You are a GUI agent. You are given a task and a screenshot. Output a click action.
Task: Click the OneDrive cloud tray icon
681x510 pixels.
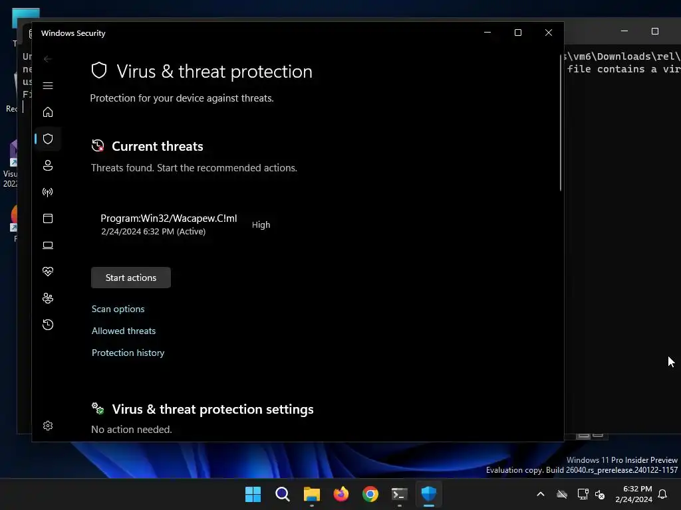(x=562, y=494)
